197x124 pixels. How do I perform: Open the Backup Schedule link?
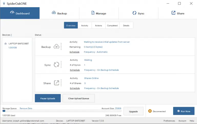tap(74, 52)
